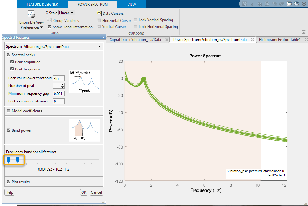Open the Spectrum source dropdown
The height and width of the screenshot is (206, 308).
tap(63, 46)
